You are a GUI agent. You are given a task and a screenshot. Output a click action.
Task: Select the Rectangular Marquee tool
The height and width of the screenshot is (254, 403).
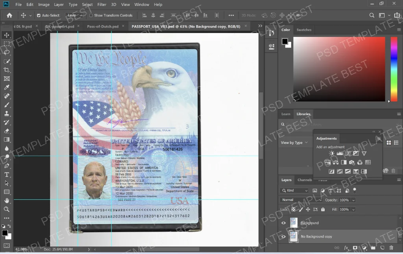pos(7,44)
